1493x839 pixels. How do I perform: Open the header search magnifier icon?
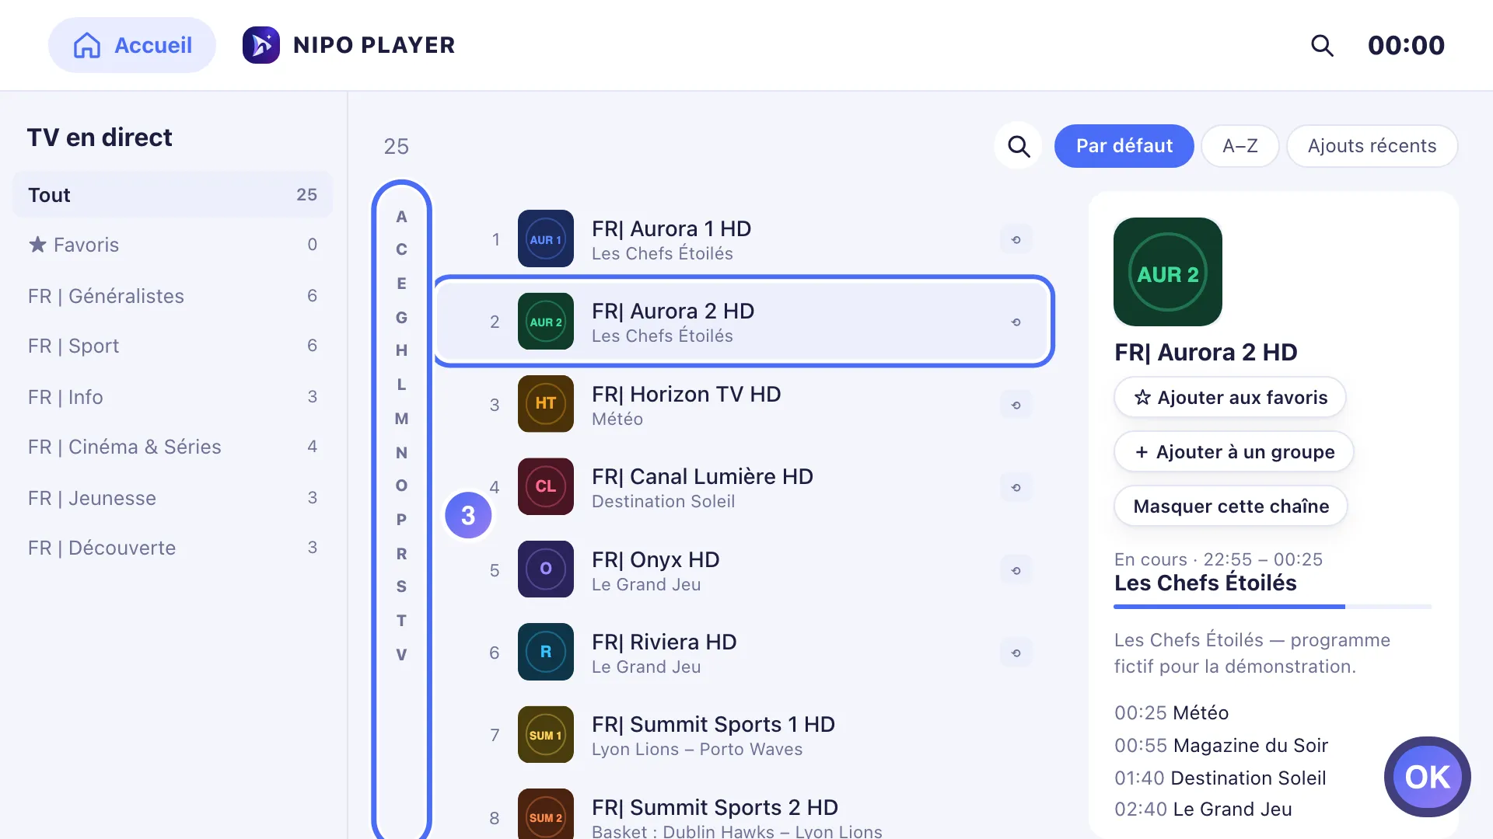(1322, 45)
